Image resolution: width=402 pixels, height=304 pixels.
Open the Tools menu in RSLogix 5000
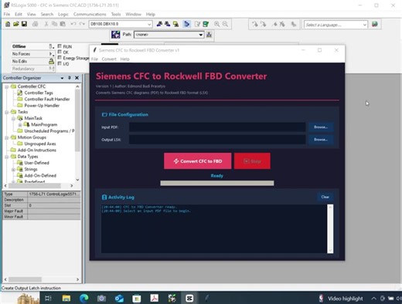(116, 14)
